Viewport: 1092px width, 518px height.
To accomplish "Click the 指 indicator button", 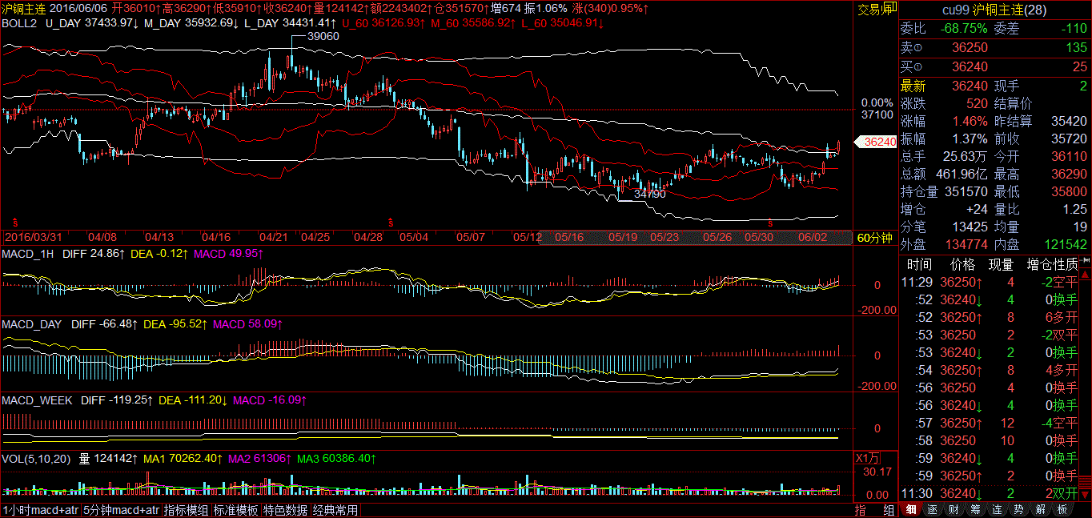I will click(x=861, y=510).
